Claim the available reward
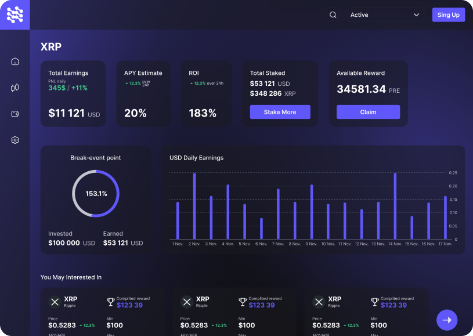Viewport: 473px width, 336px height. coord(368,112)
